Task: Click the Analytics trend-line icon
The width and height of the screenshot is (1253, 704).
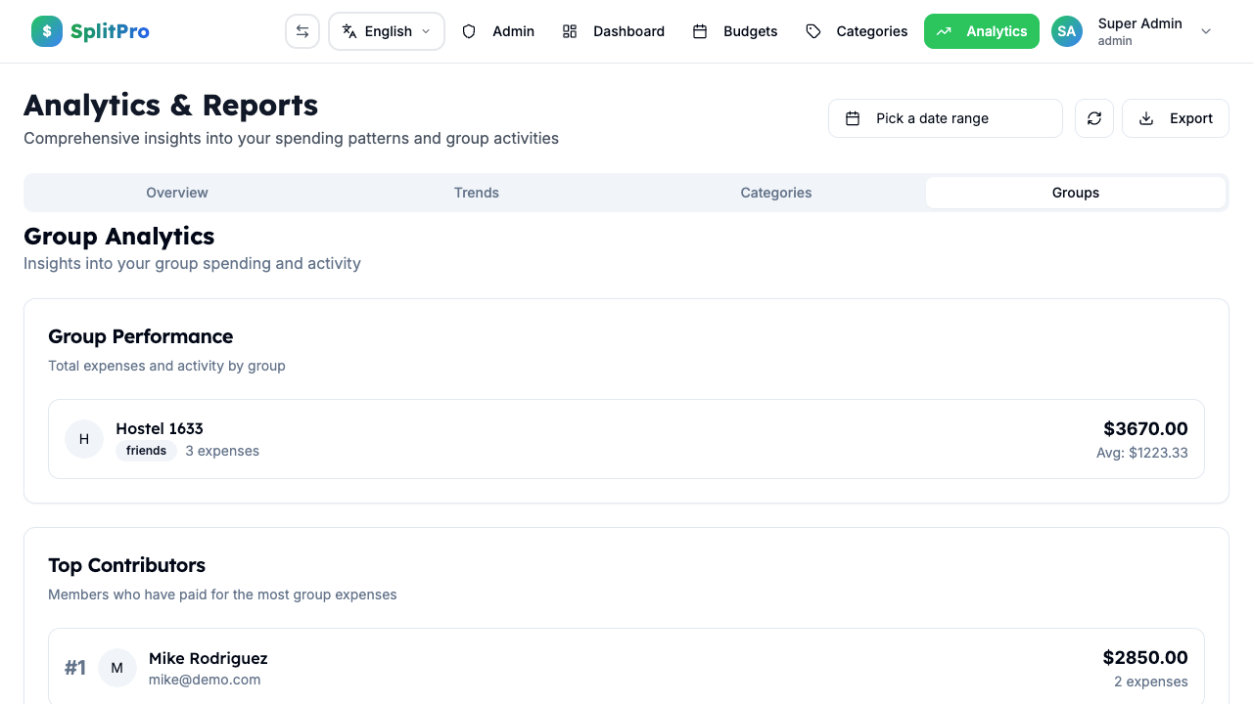Action: pos(944,30)
